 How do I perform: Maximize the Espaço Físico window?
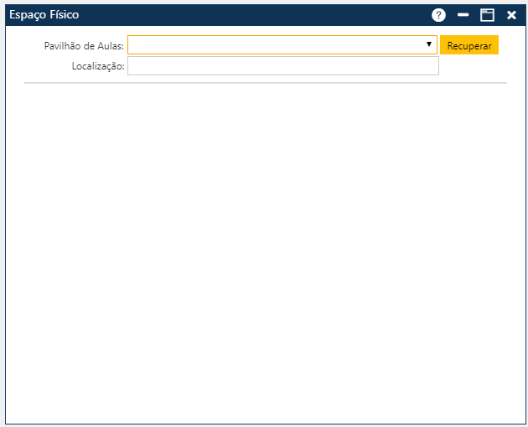coord(487,15)
